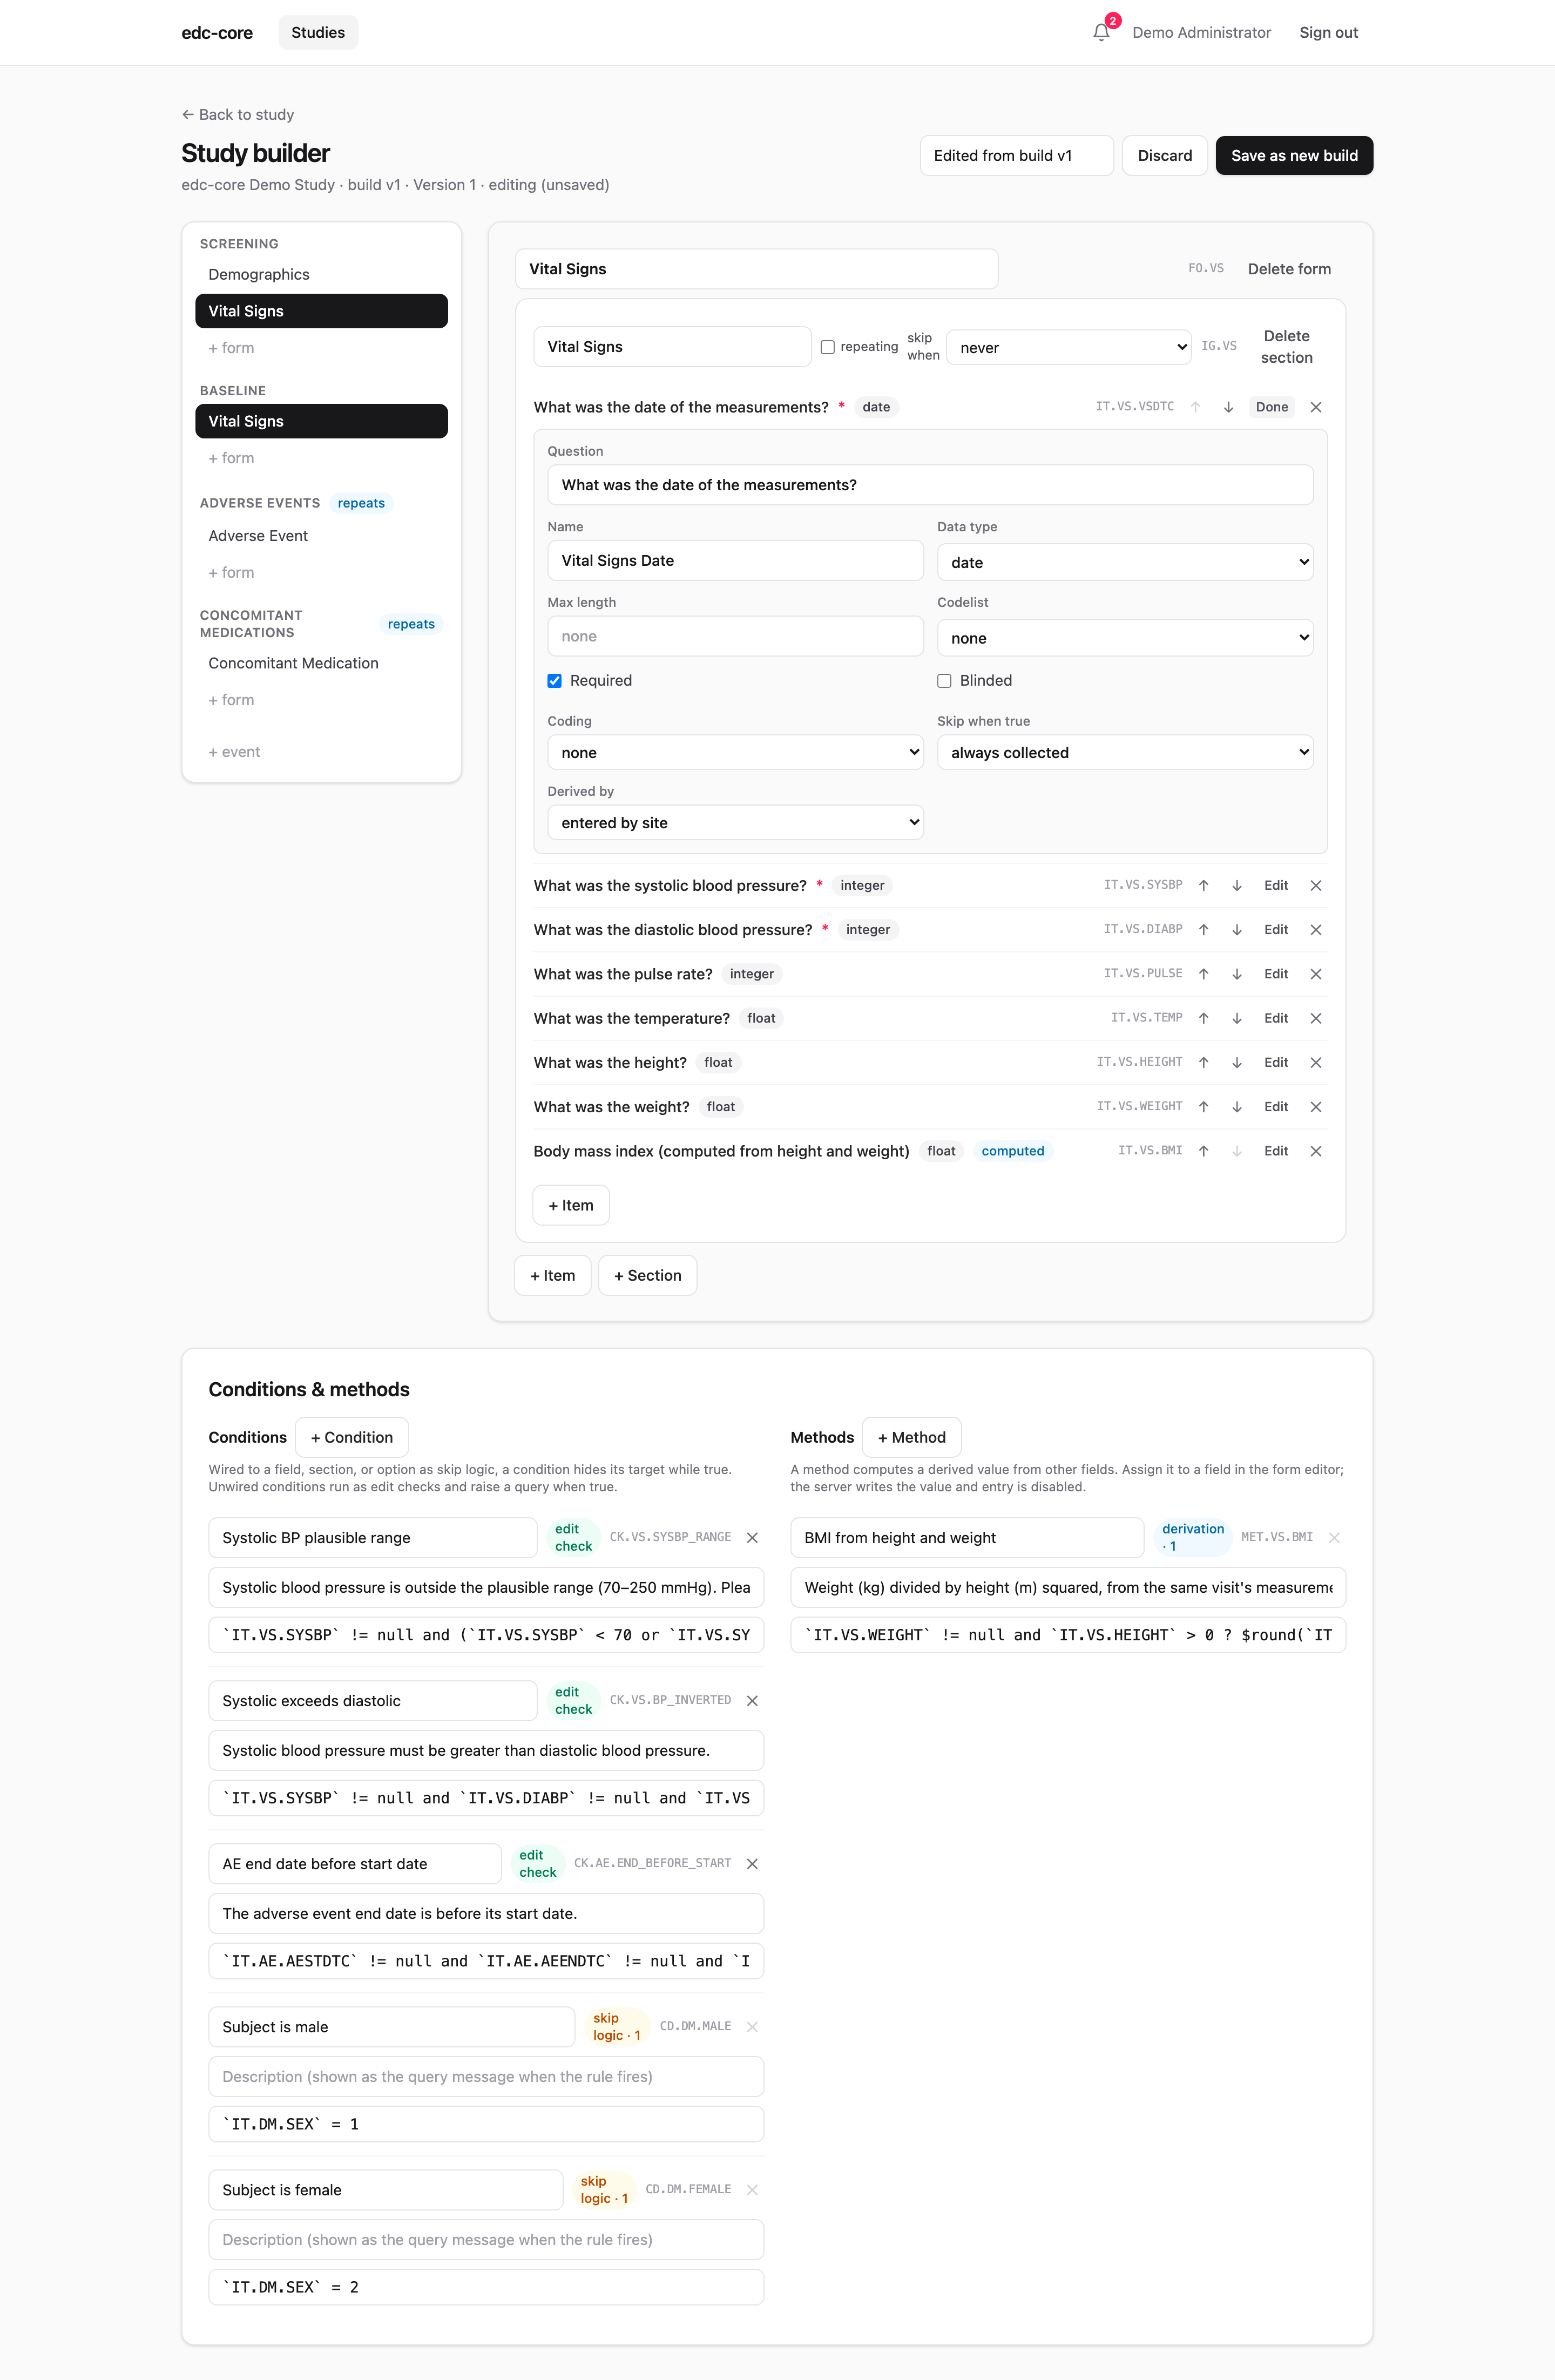
Task: Open the Codelist dropdown
Action: coord(1125,637)
